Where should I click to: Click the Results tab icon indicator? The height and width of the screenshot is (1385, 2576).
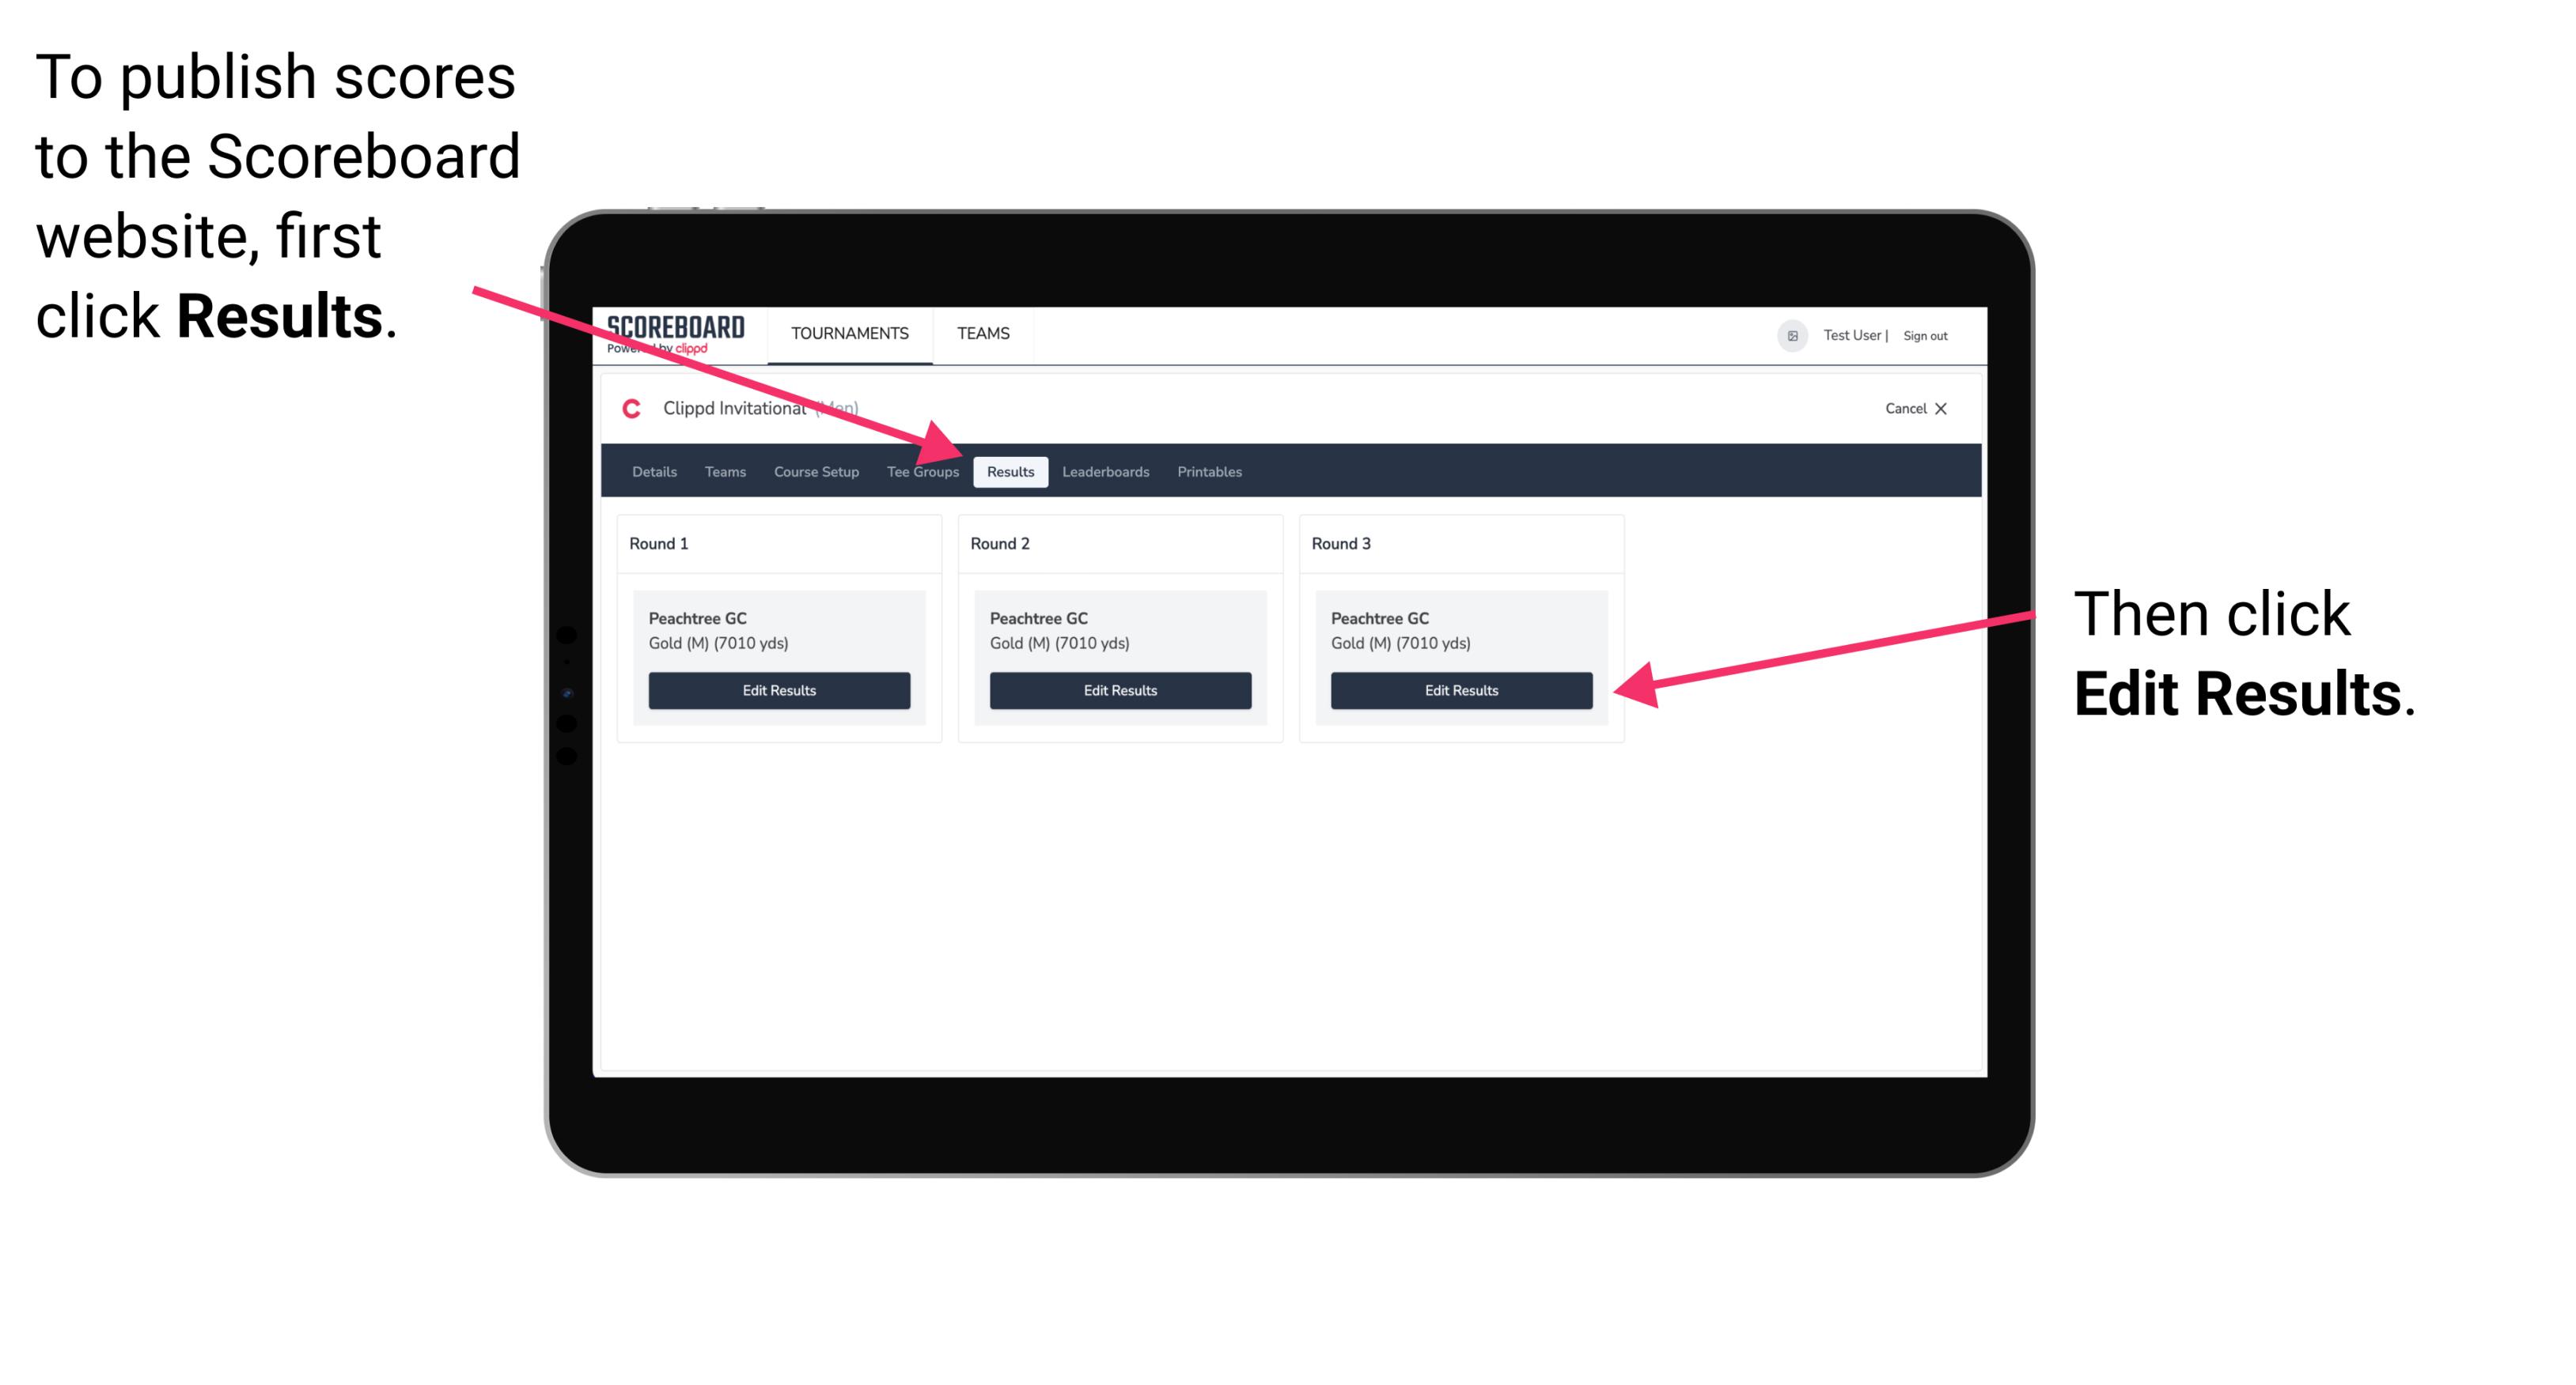click(1010, 473)
